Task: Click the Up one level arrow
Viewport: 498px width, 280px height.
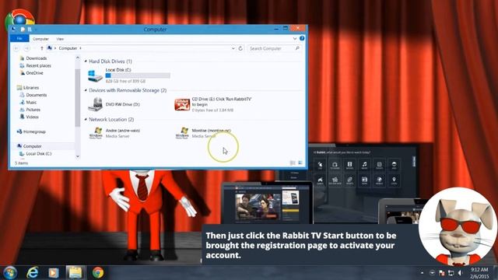Action: [41, 48]
